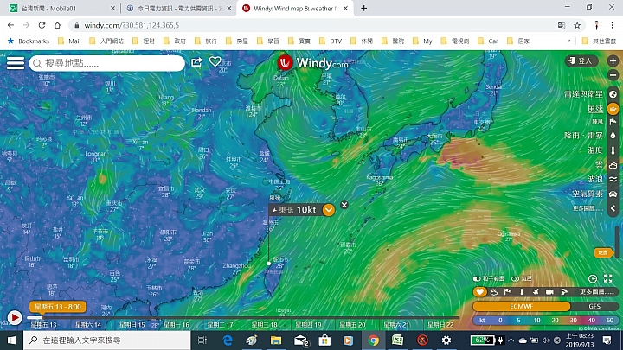Zoom in the map with plus button

613,60
